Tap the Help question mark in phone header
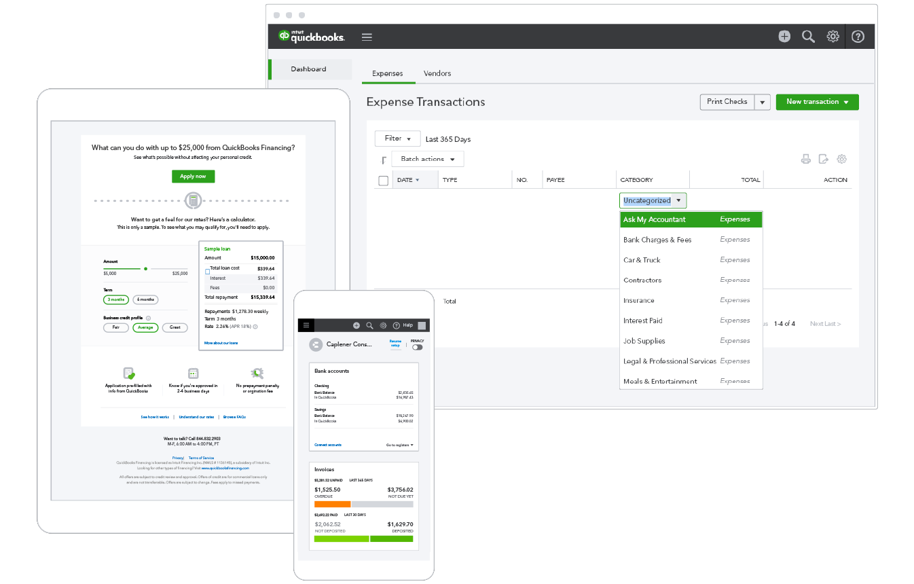The width and height of the screenshot is (914, 584). click(397, 325)
